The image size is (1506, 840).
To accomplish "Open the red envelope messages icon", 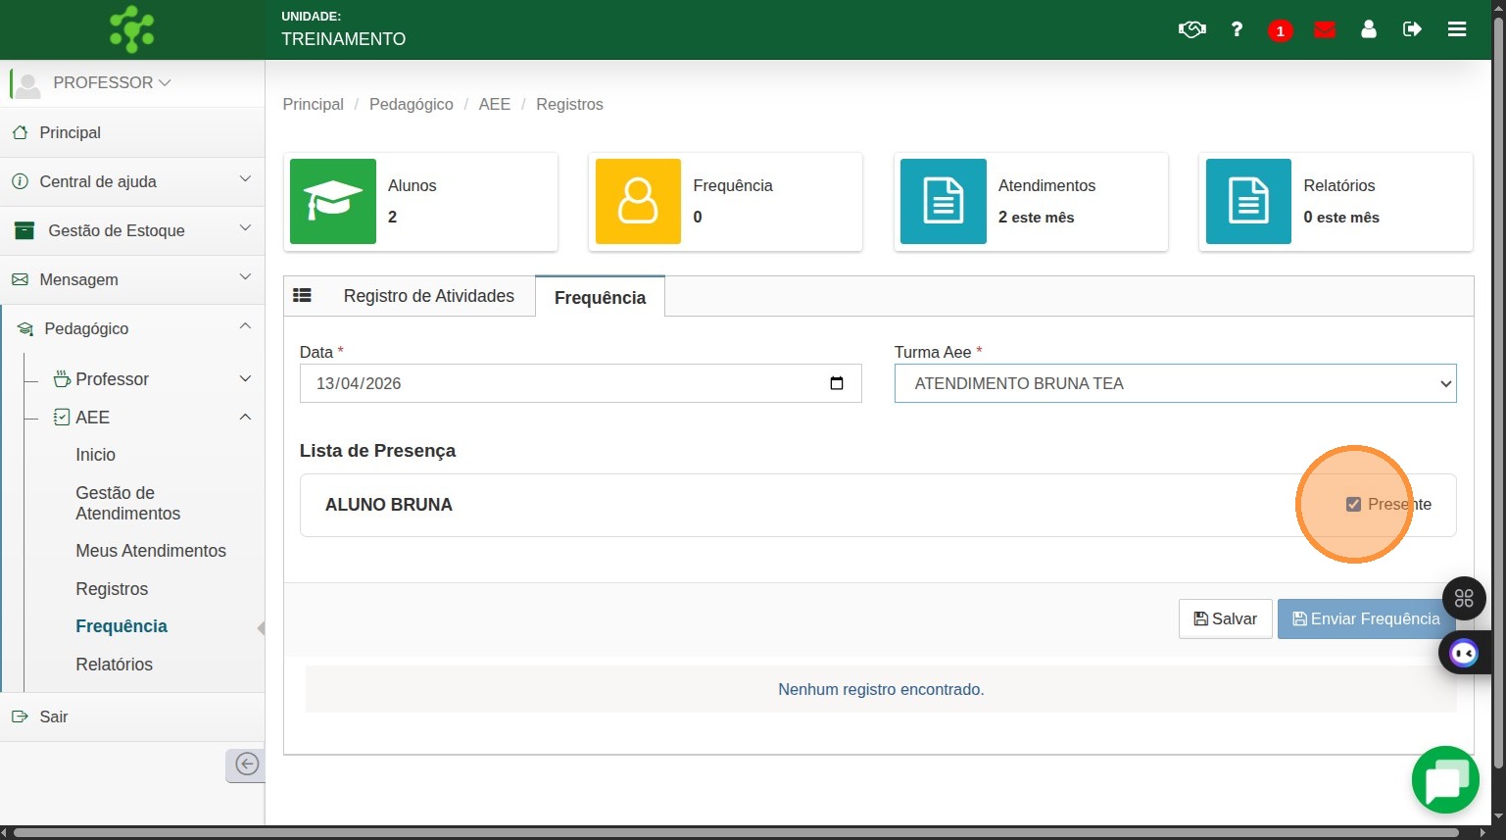I will click(1325, 29).
